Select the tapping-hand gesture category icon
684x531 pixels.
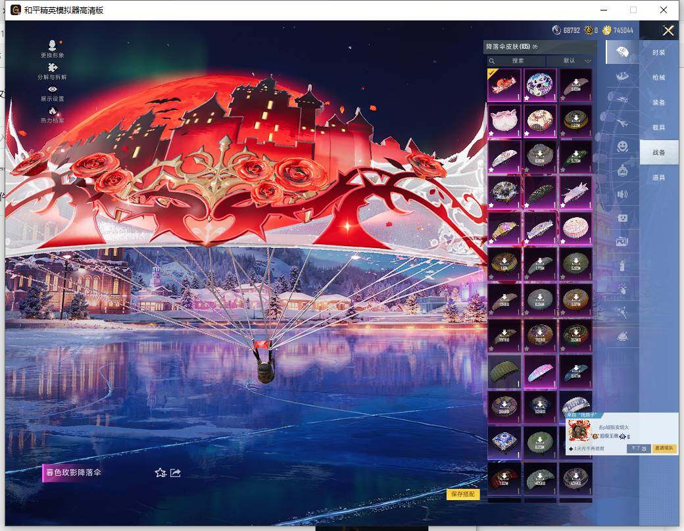(622, 288)
